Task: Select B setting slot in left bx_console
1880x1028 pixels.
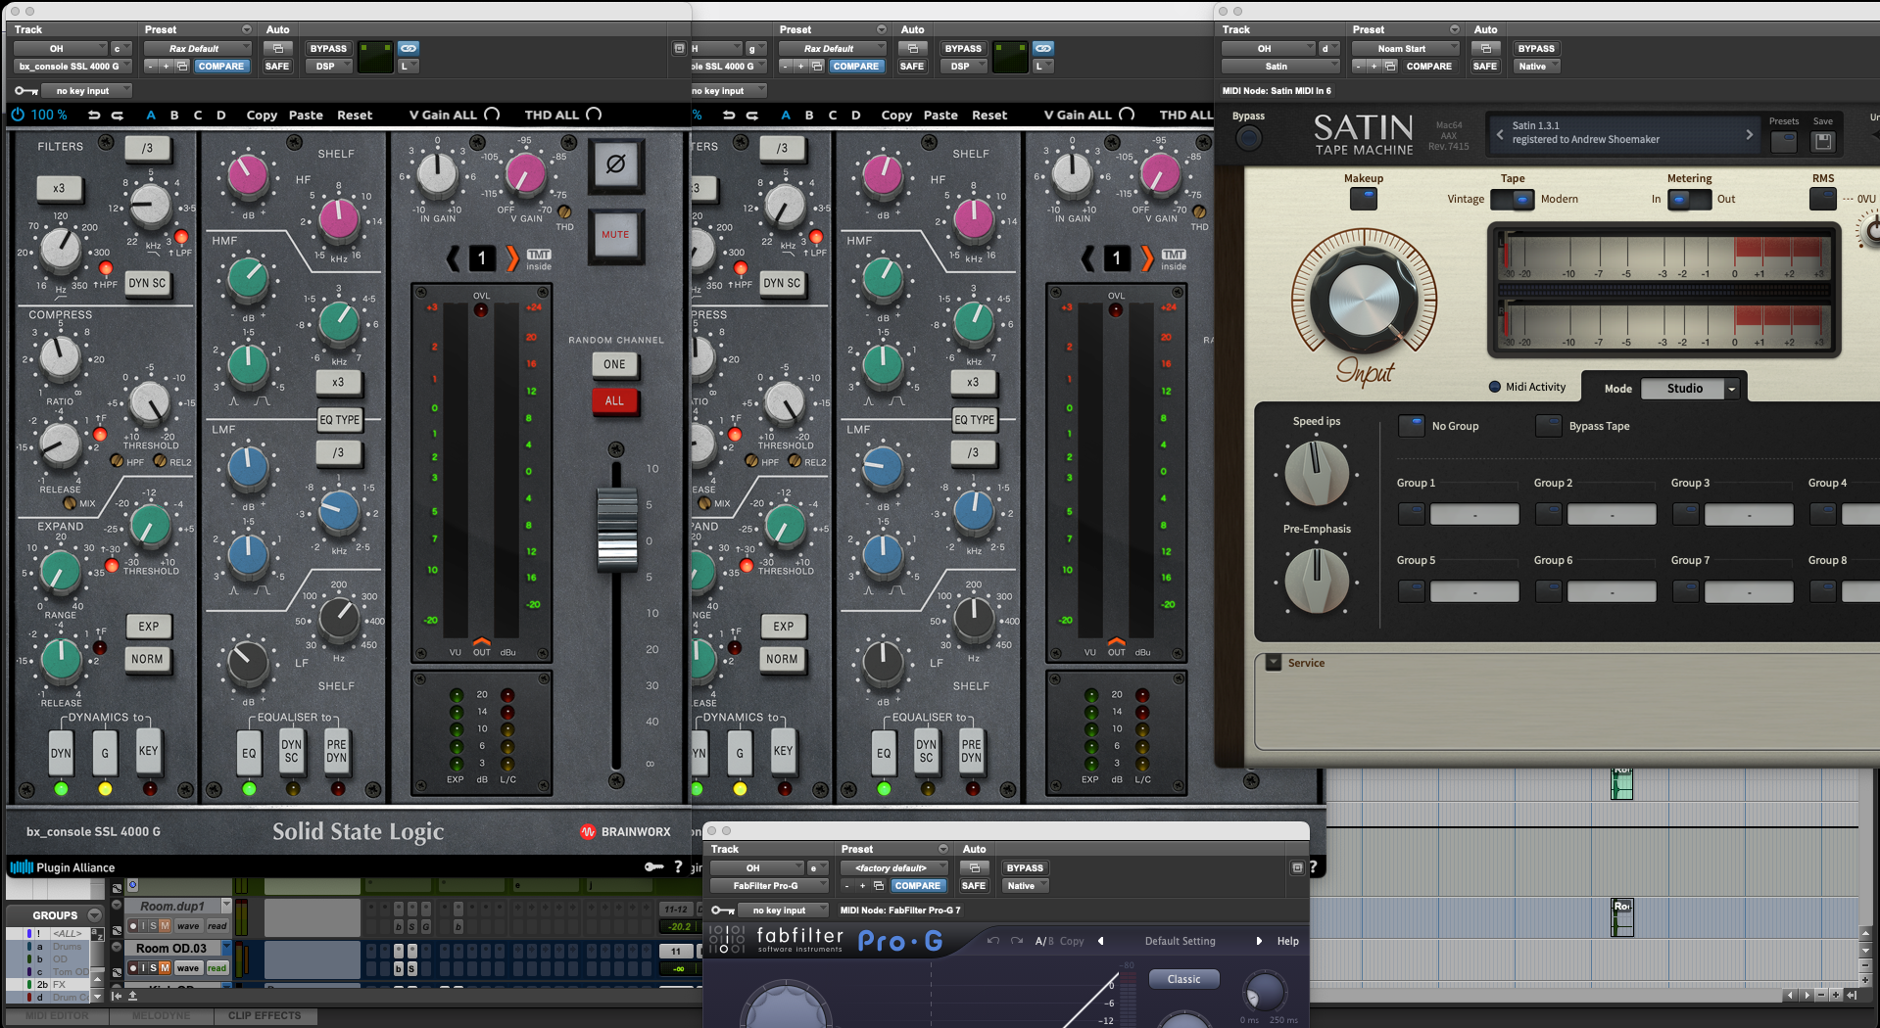Action: (x=174, y=115)
